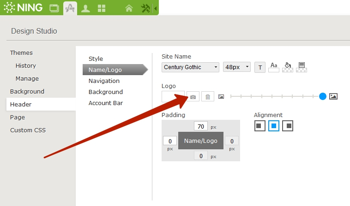The image size is (350, 206).
Task: Click the Alignment label
Action: (268, 115)
